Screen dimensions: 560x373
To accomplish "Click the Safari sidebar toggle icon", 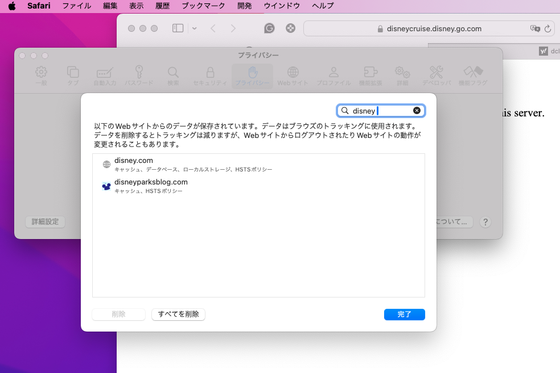I will pos(178,28).
